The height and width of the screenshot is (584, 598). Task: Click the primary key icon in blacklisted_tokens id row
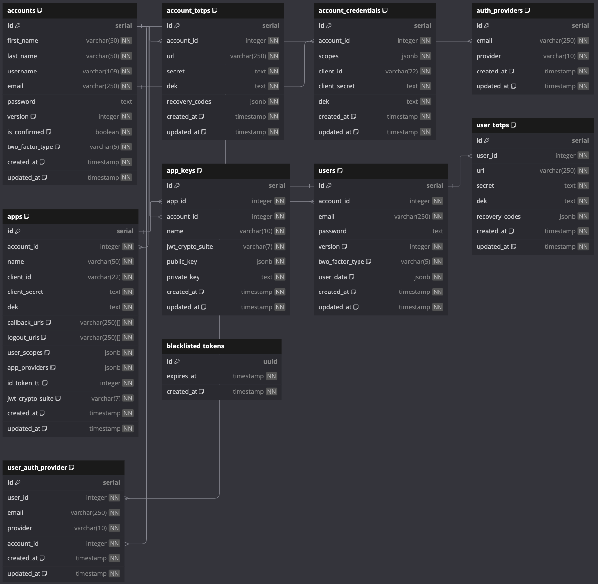pyautogui.click(x=177, y=362)
